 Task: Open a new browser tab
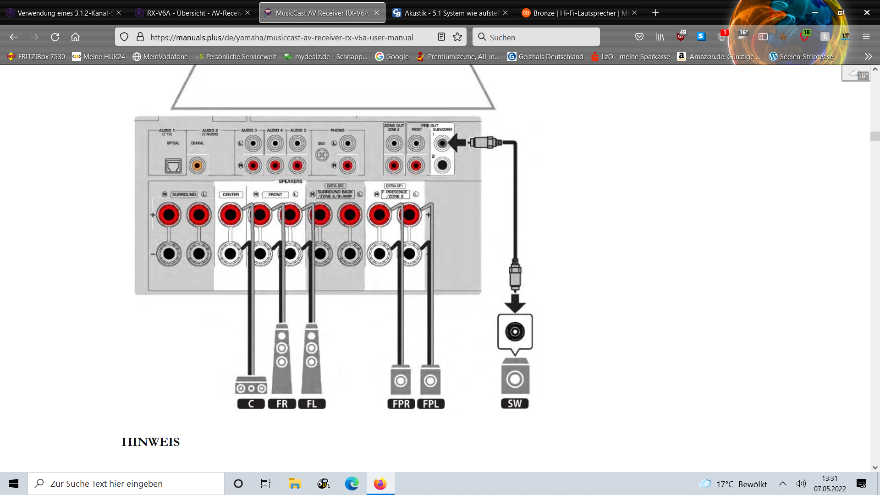[x=655, y=13]
